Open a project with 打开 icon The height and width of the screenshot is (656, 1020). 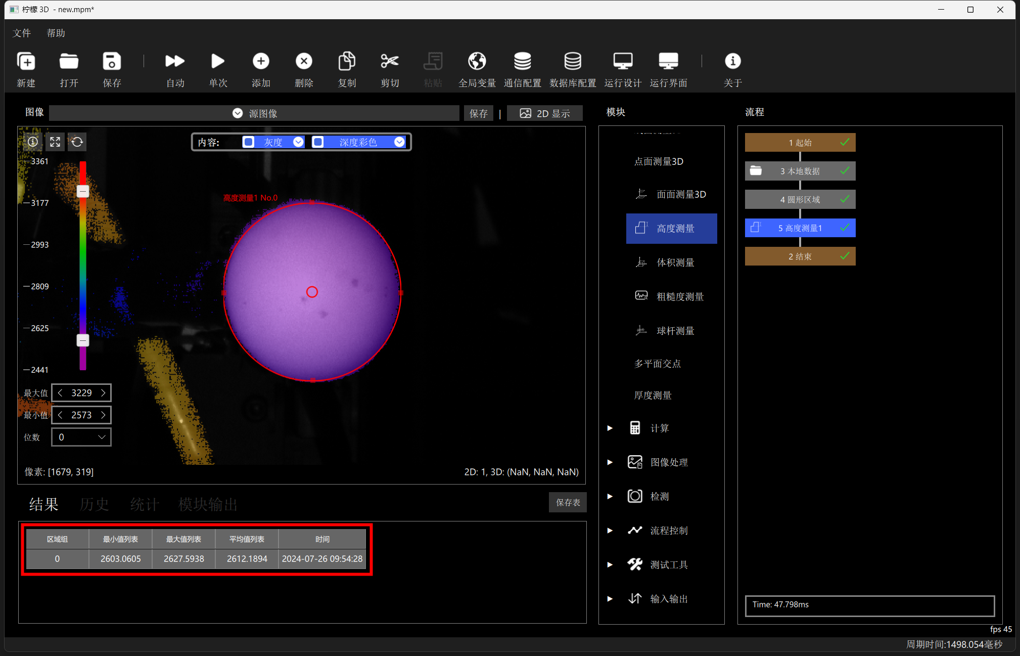(69, 61)
